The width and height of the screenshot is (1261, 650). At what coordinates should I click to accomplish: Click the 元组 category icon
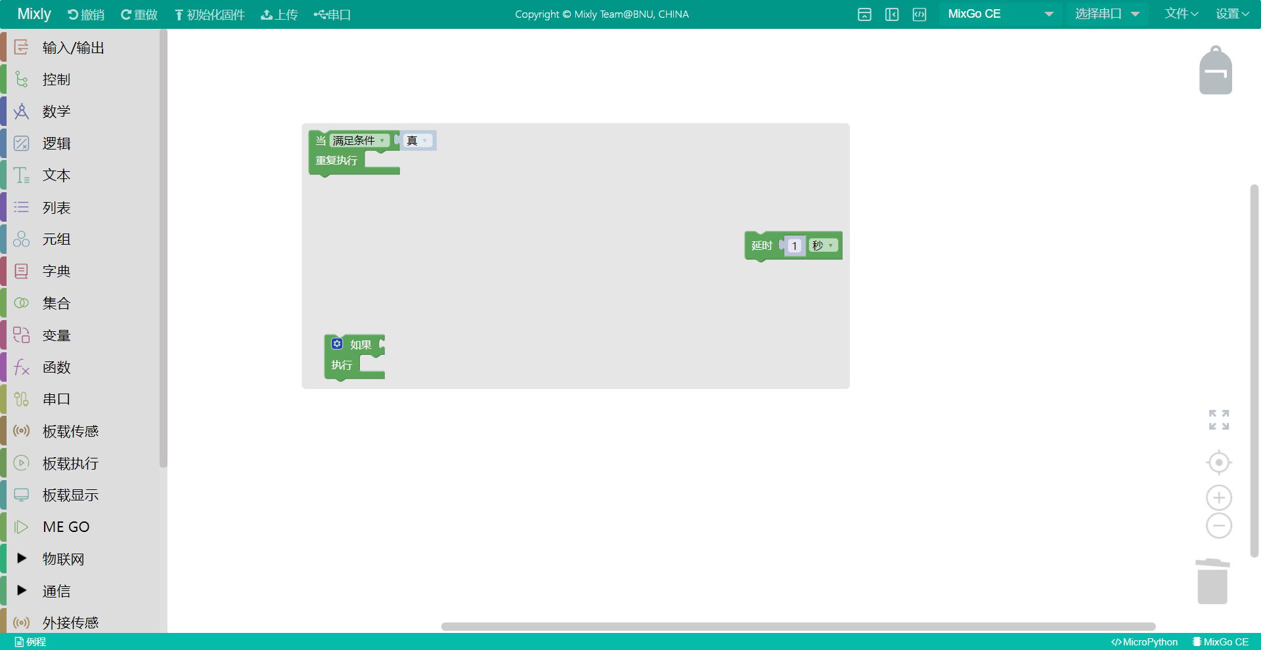tap(21, 239)
